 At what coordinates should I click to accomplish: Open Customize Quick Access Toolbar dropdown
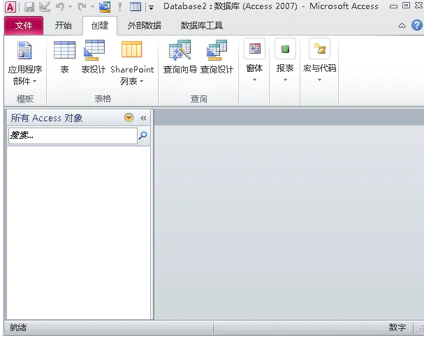pos(152,8)
